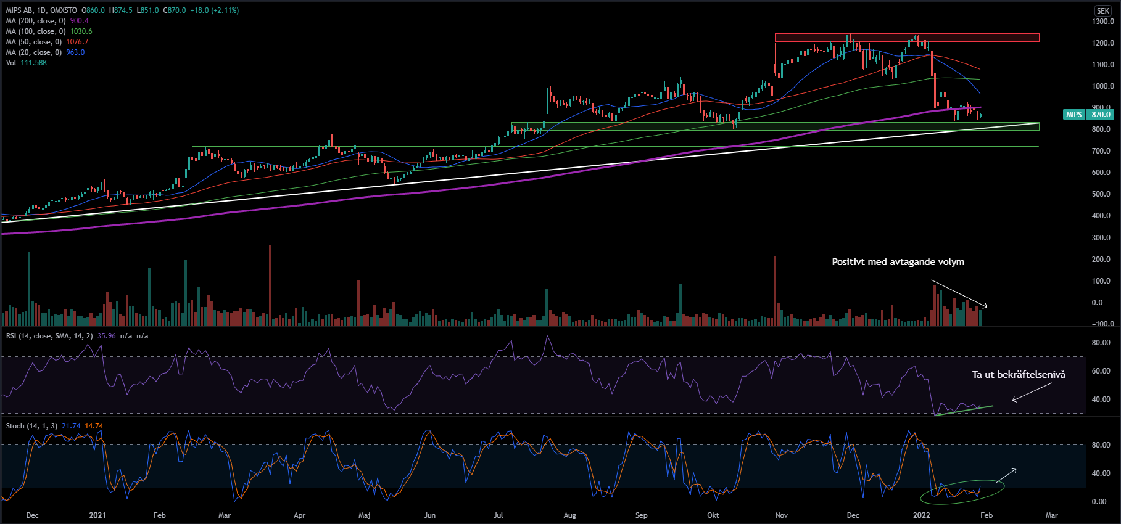Screen dimensions: 1121x524
Task: Select the white arrow beside the Stoch ellipse
Action: point(1006,475)
